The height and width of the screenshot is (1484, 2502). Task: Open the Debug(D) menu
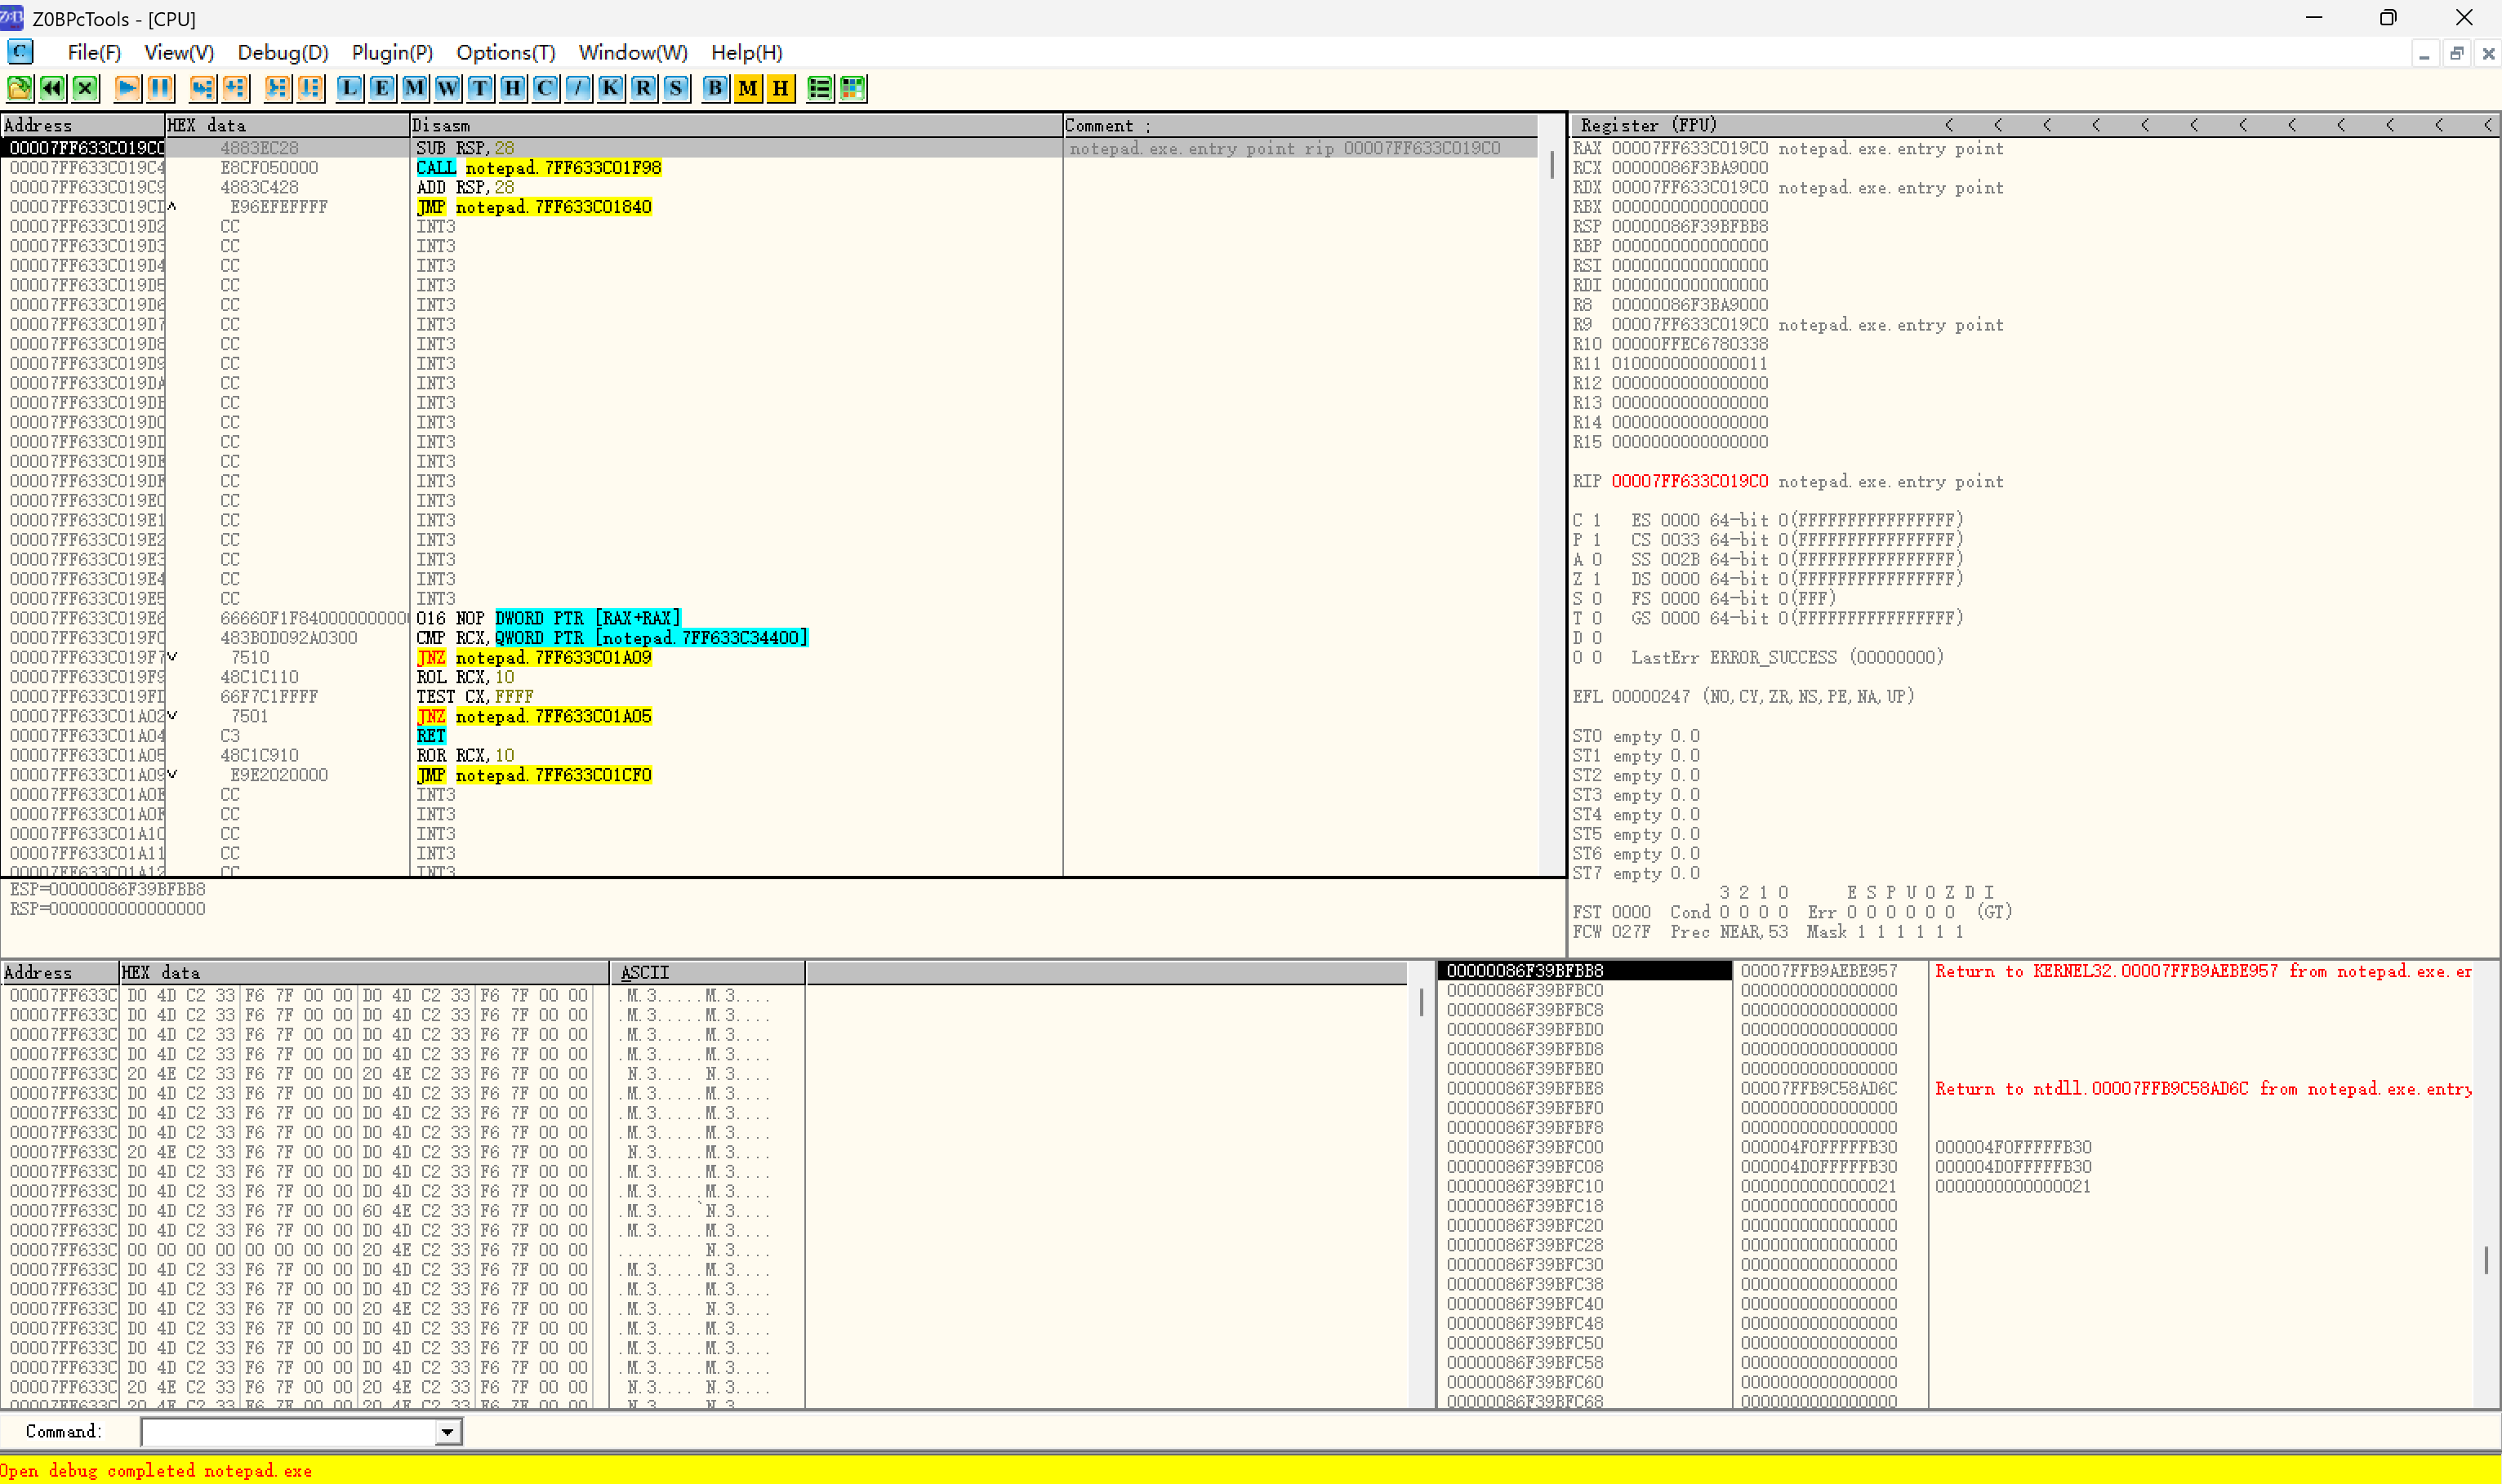tap(283, 53)
